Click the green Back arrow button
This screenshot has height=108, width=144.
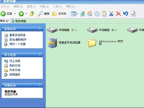coord(3,14)
